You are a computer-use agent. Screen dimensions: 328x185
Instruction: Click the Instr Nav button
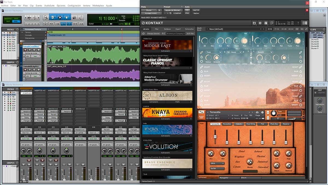pyautogui.click(x=190, y=33)
